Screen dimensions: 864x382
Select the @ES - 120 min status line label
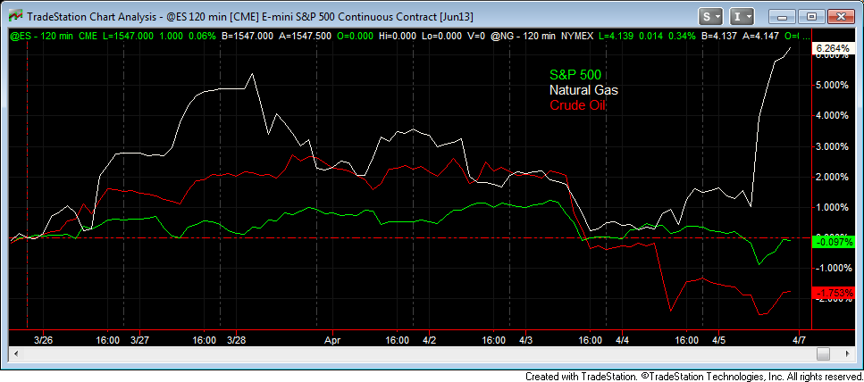pyautogui.click(x=41, y=36)
